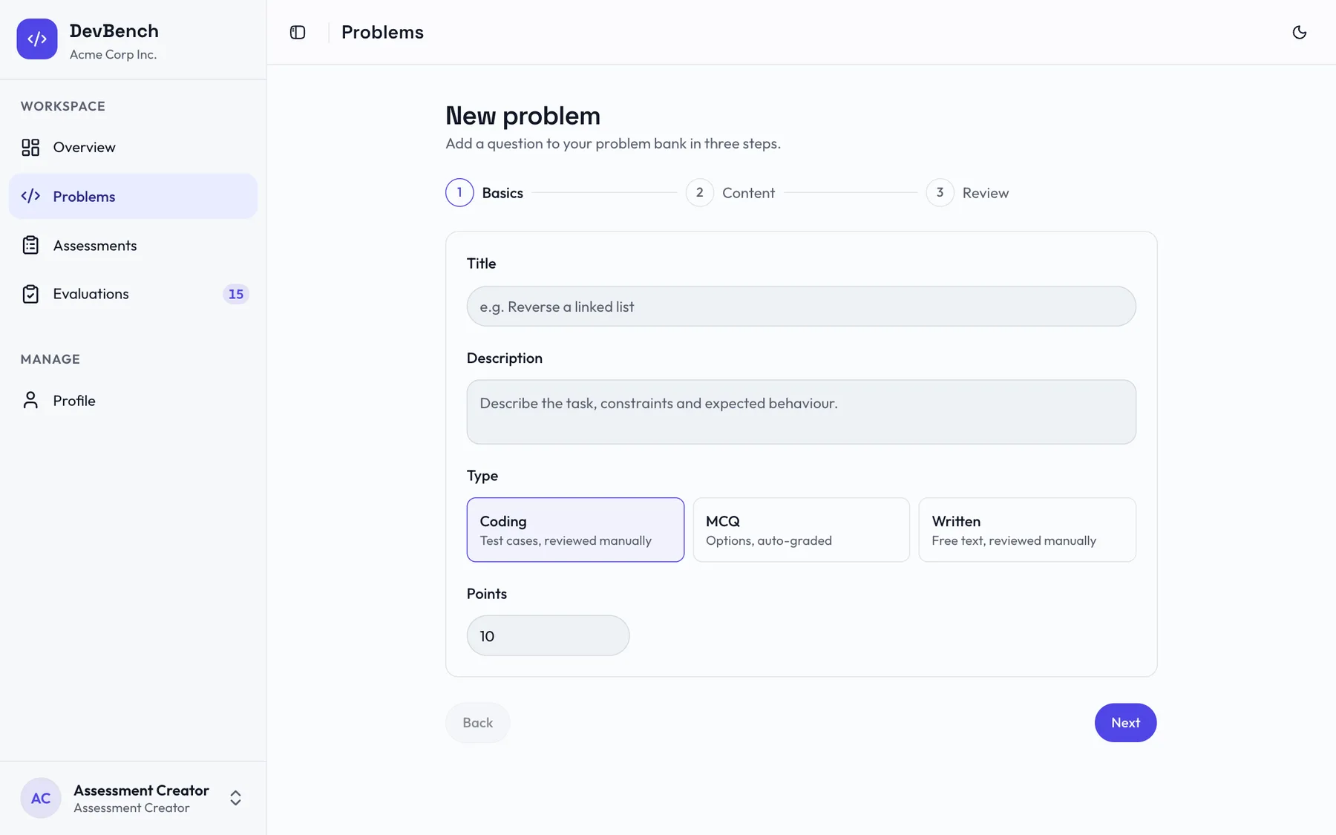Click the Evaluations checklist icon
This screenshot has height=835, width=1336.
click(30, 294)
